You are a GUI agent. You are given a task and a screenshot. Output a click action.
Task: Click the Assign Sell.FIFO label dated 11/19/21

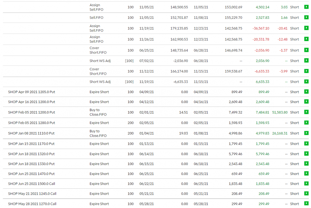tap(96, 28)
